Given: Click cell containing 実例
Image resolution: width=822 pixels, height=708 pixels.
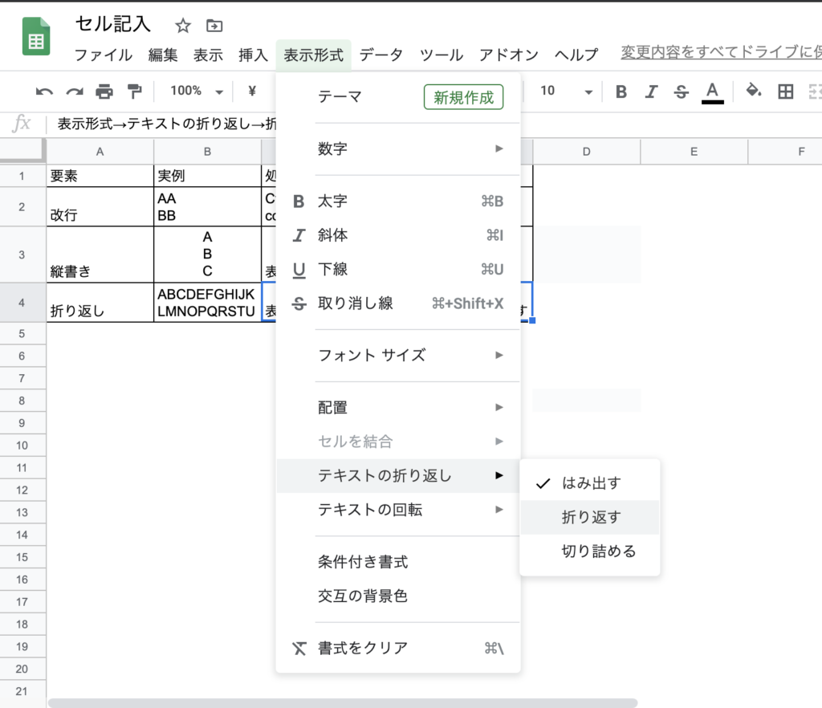Looking at the screenshot, I should 208,176.
